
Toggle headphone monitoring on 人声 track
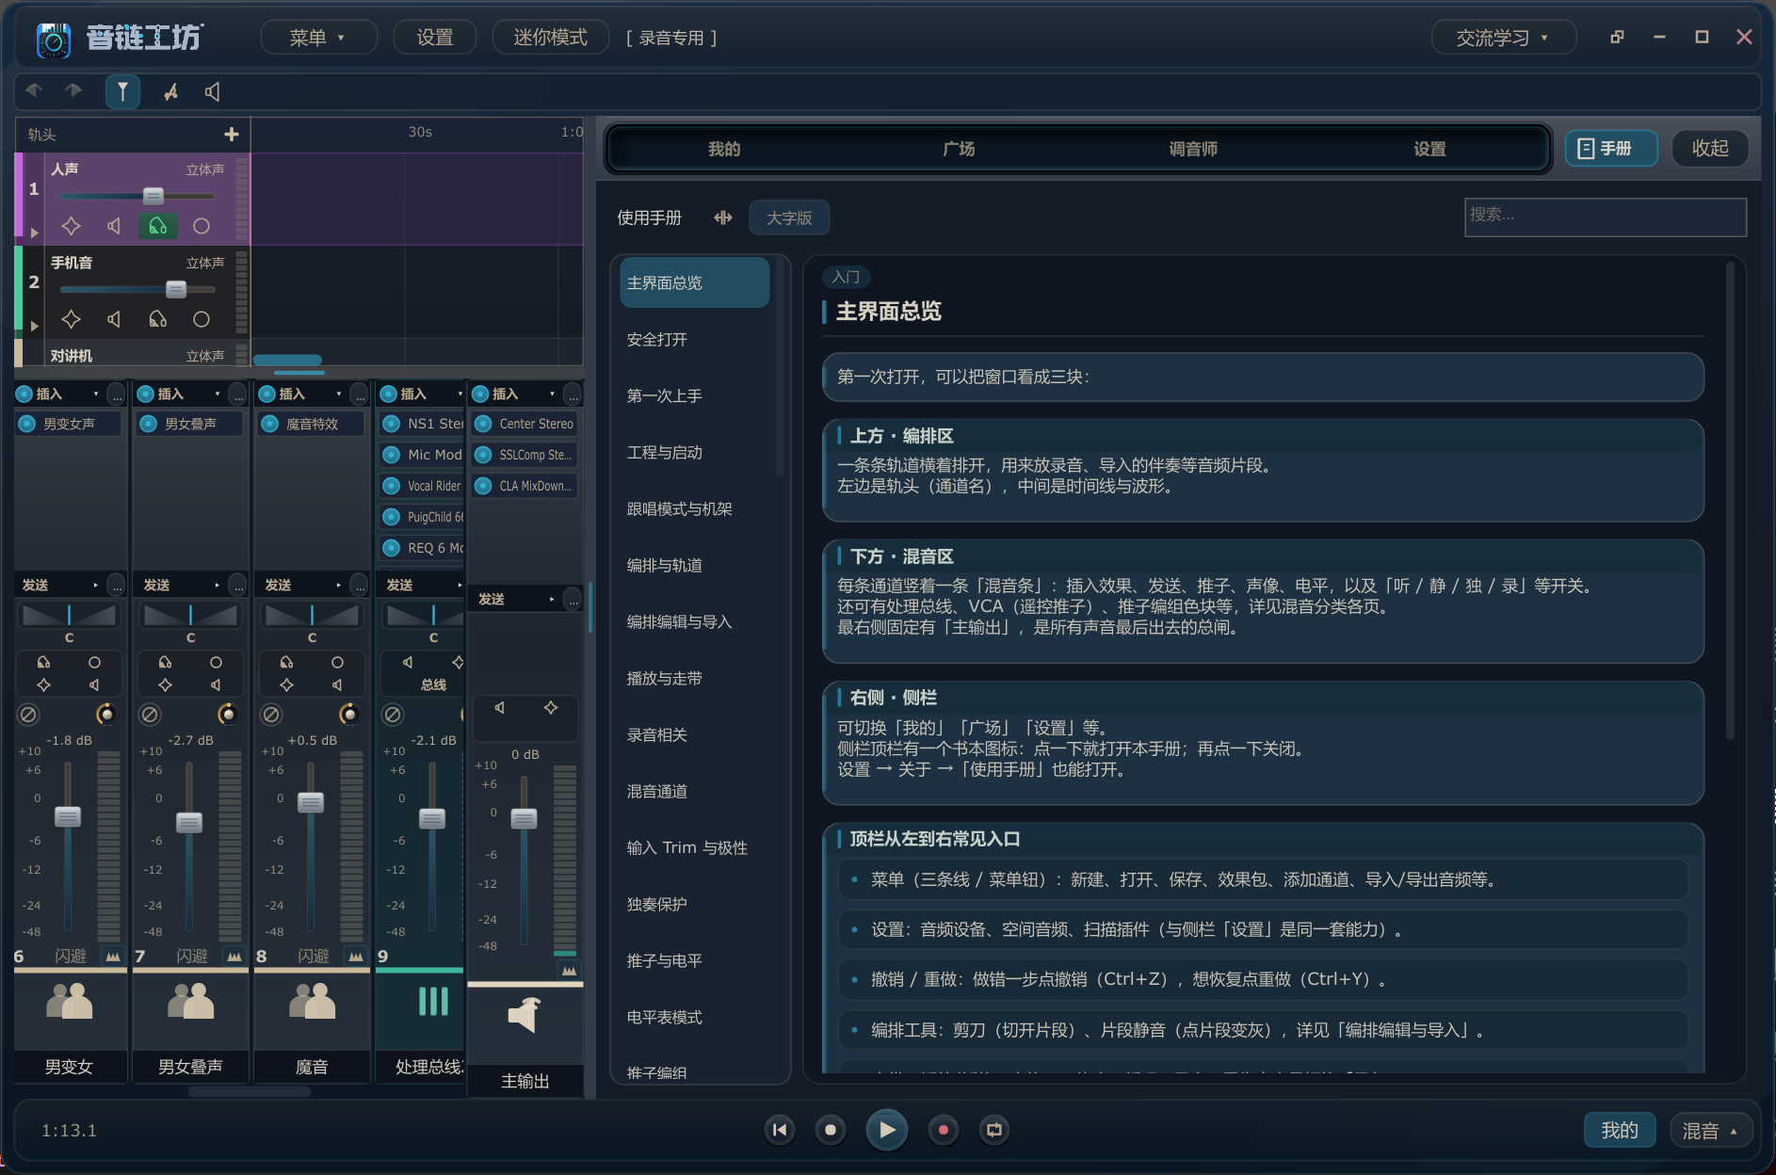point(158,226)
